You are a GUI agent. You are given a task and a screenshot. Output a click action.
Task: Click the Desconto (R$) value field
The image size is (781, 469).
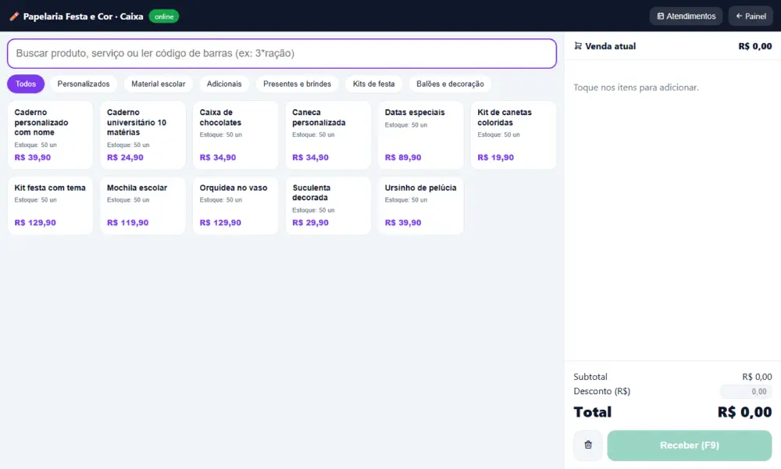click(746, 392)
